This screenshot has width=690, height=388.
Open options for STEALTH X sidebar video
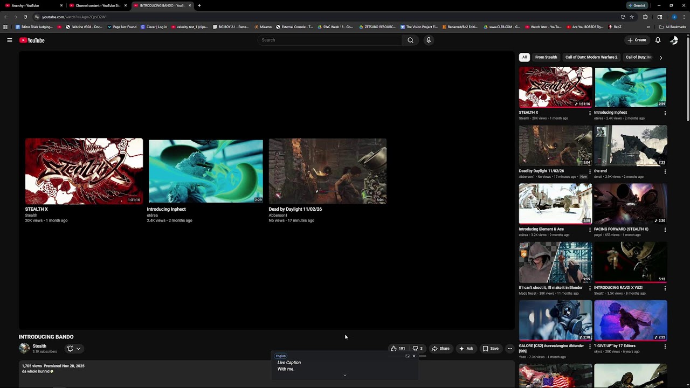coord(590,113)
